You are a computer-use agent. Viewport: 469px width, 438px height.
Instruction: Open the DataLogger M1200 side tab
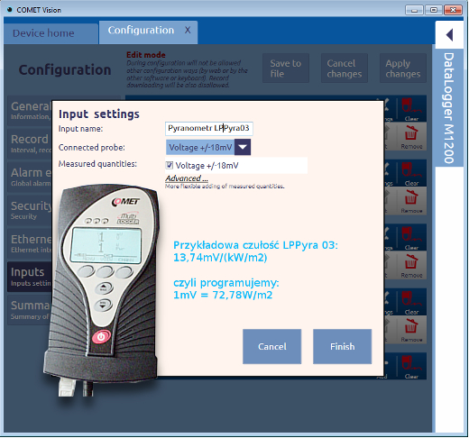pos(448,108)
